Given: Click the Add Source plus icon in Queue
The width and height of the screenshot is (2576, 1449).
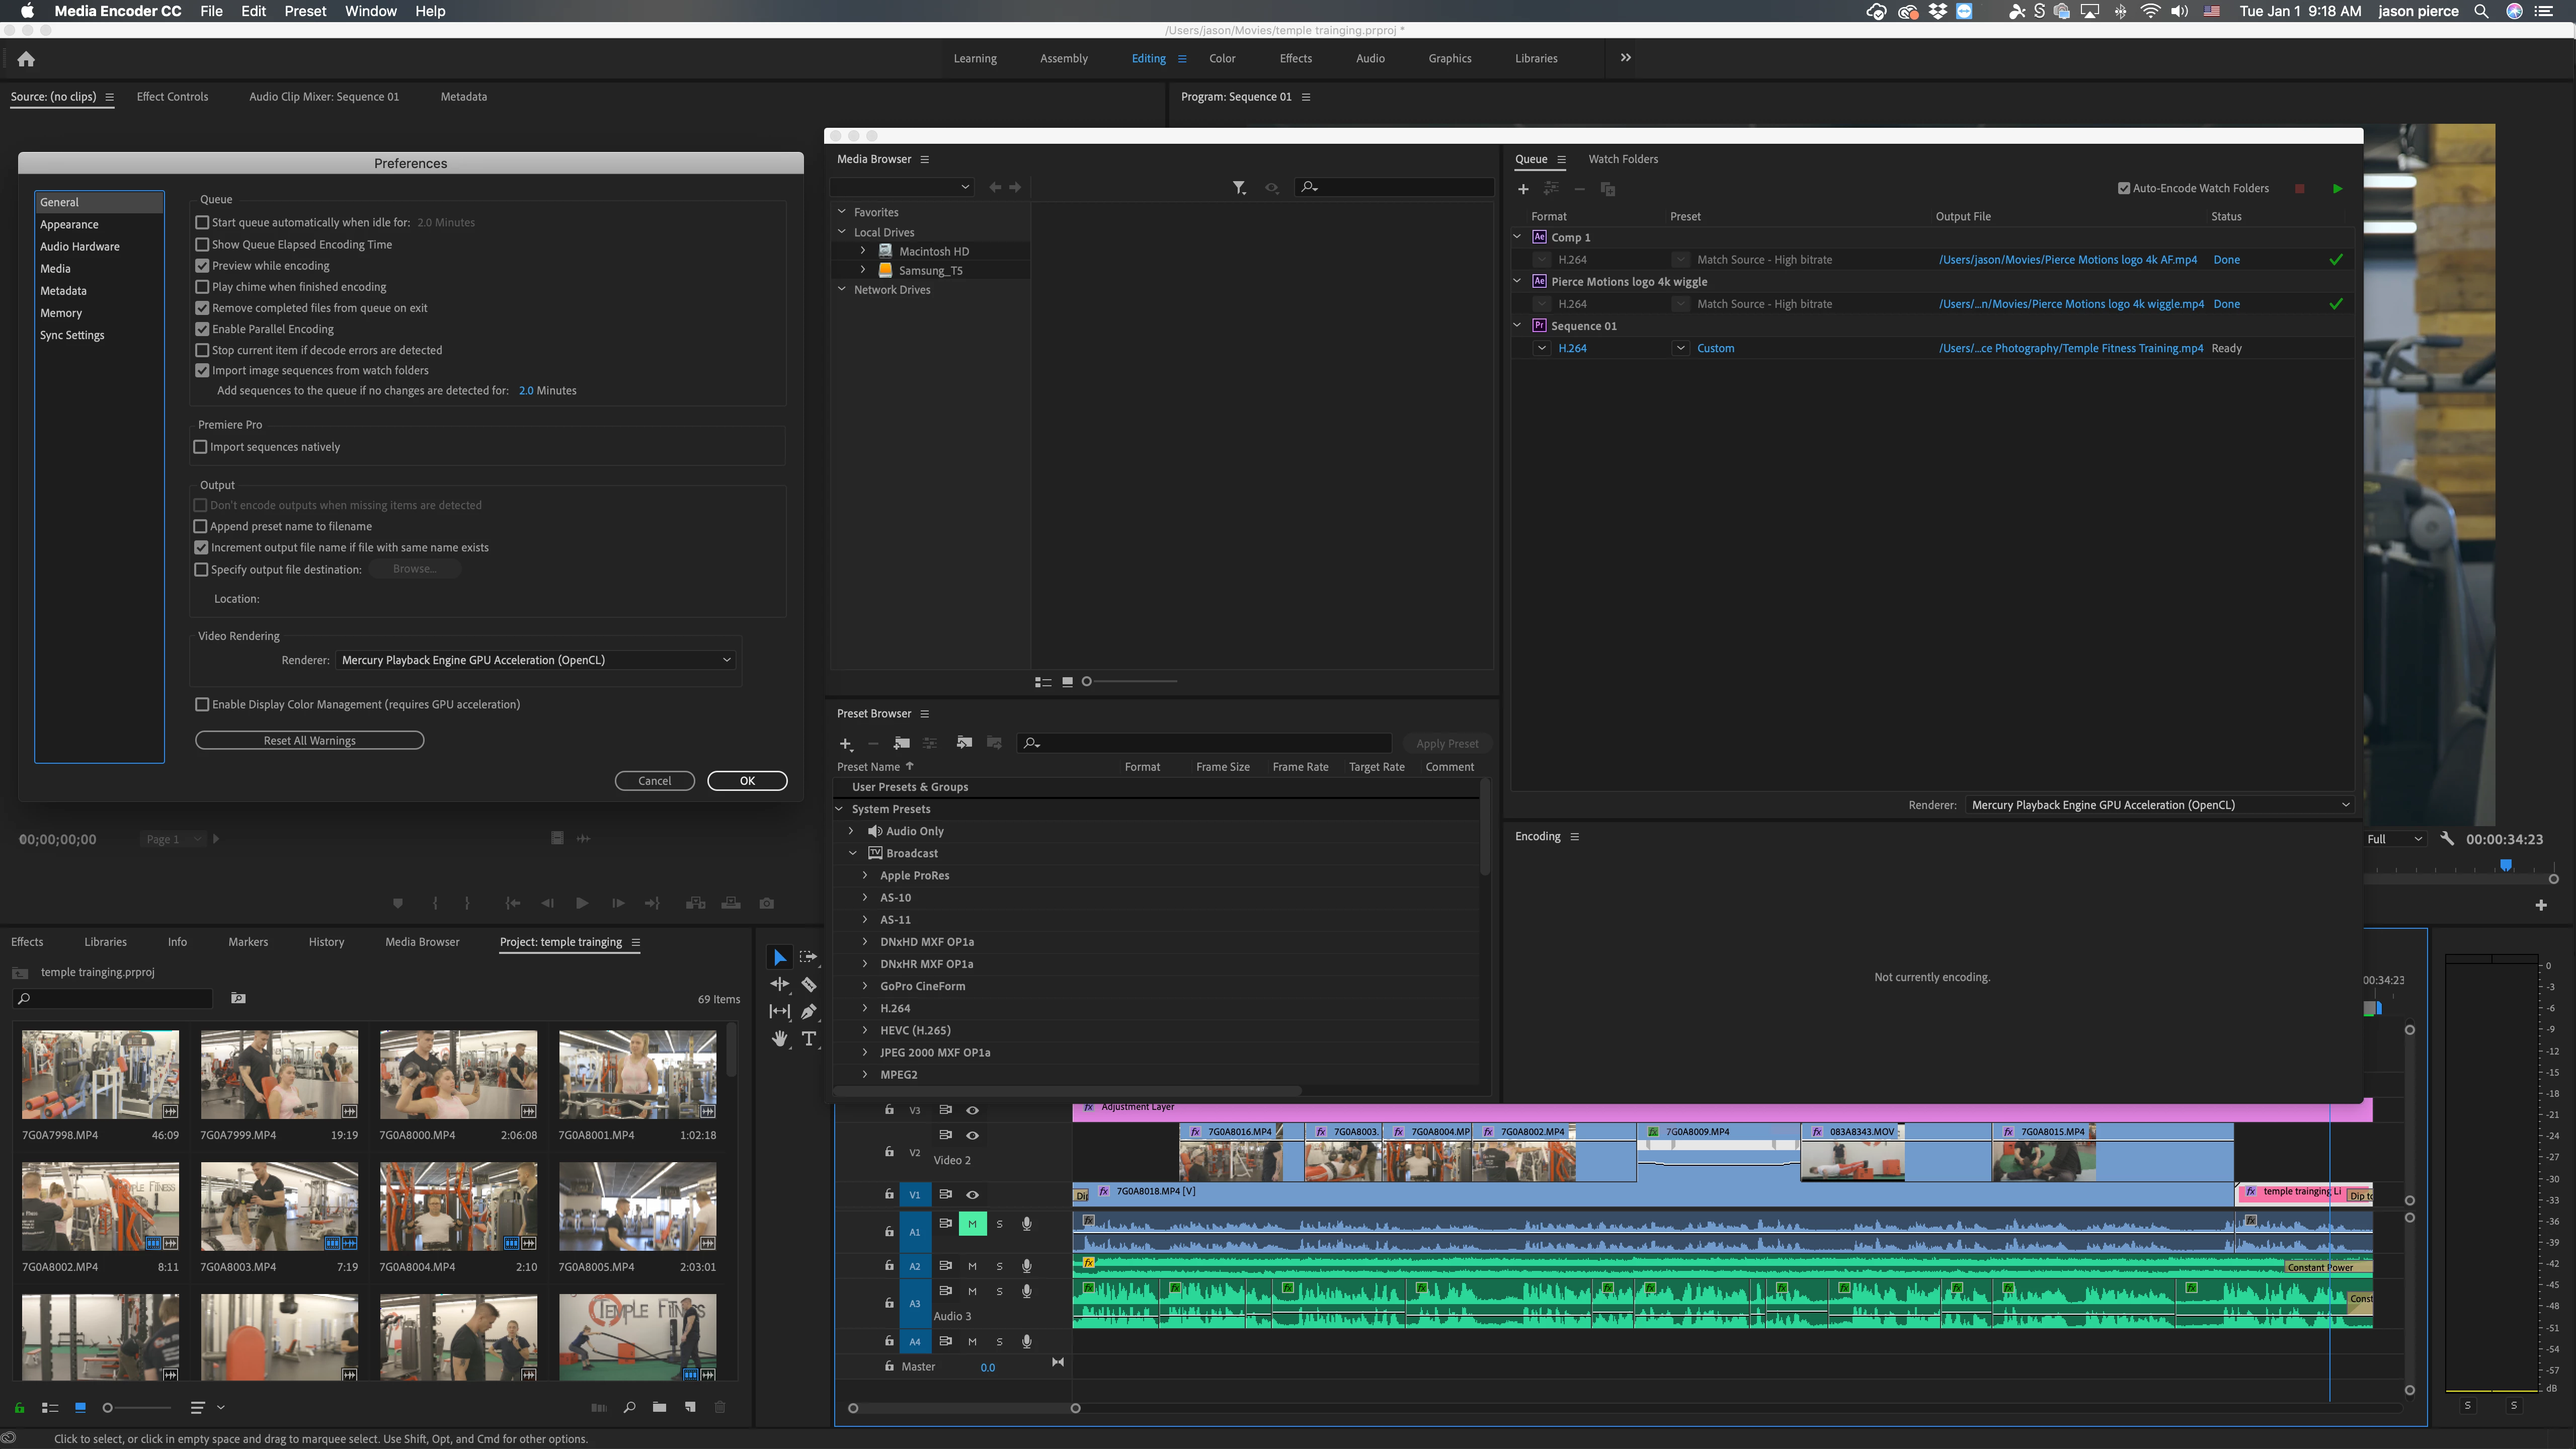Looking at the screenshot, I should tap(1523, 189).
